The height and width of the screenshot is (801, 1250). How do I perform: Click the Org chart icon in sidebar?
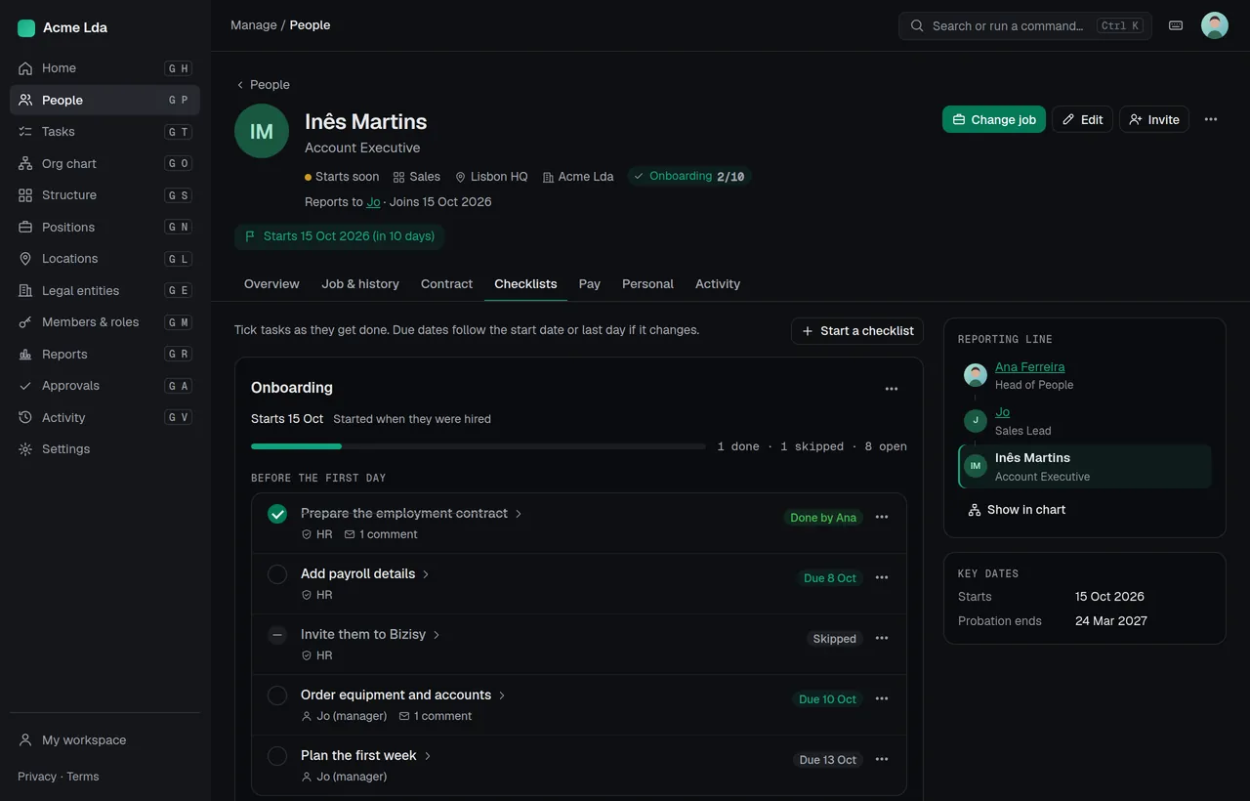pos(25,163)
